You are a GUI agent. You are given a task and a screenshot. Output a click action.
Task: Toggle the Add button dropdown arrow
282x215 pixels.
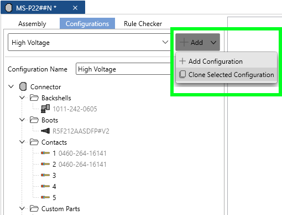[x=213, y=43]
